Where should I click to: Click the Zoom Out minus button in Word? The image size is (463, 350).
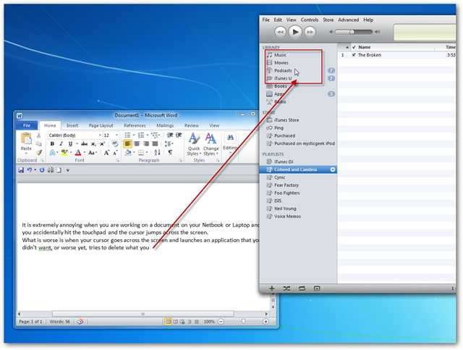click(221, 322)
